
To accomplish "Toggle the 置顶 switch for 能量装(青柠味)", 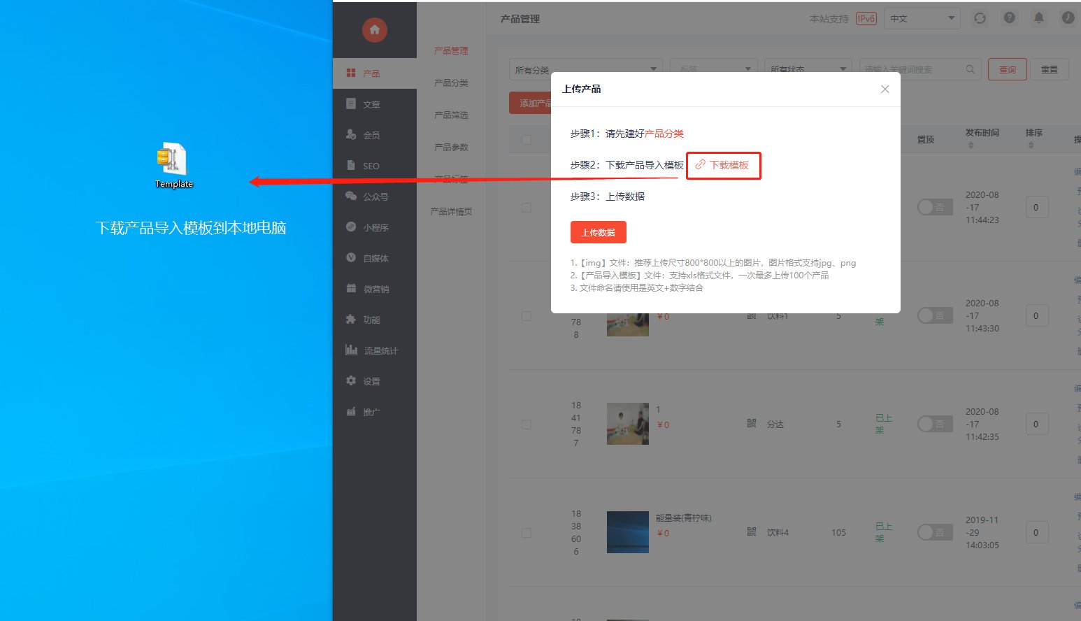I will click(935, 532).
